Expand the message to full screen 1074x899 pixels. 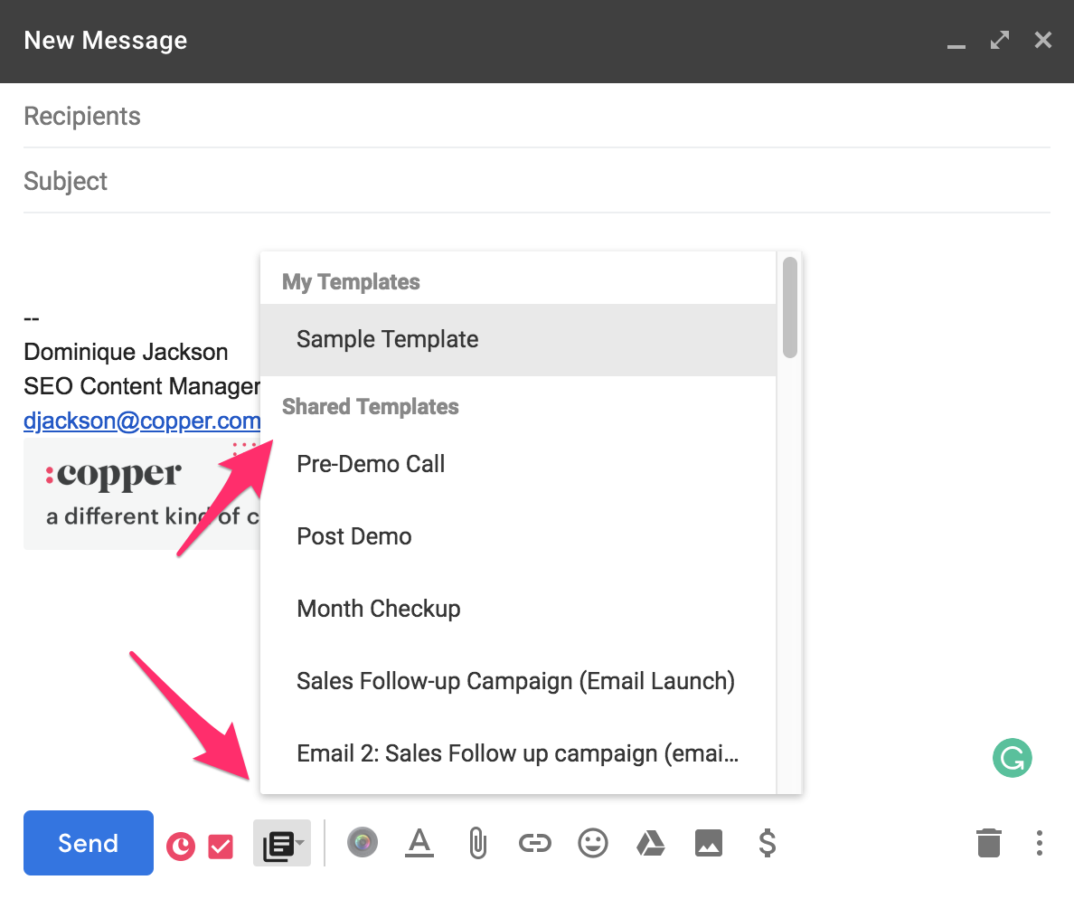[999, 40]
